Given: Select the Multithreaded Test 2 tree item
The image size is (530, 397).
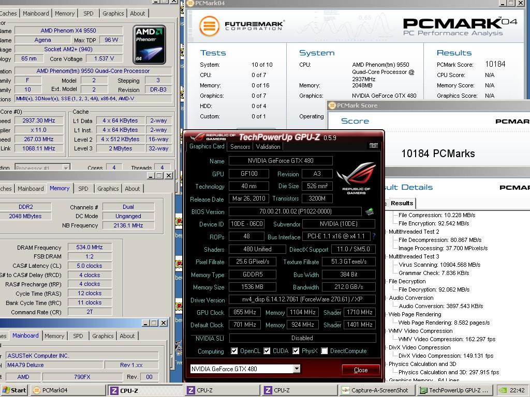Looking at the screenshot, I should (414, 232).
